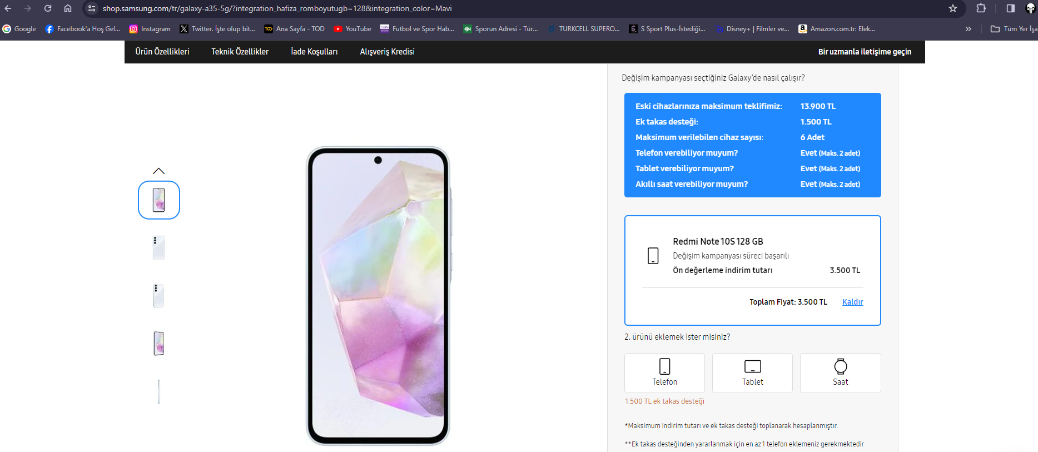The height and width of the screenshot is (452, 1038).
Task: Open the Amazon.com.tr bookmark
Action: [x=837, y=29]
